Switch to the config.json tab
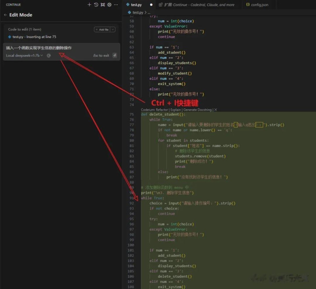This screenshot has width=316, height=289. pyautogui.click(x=260, y=5)
